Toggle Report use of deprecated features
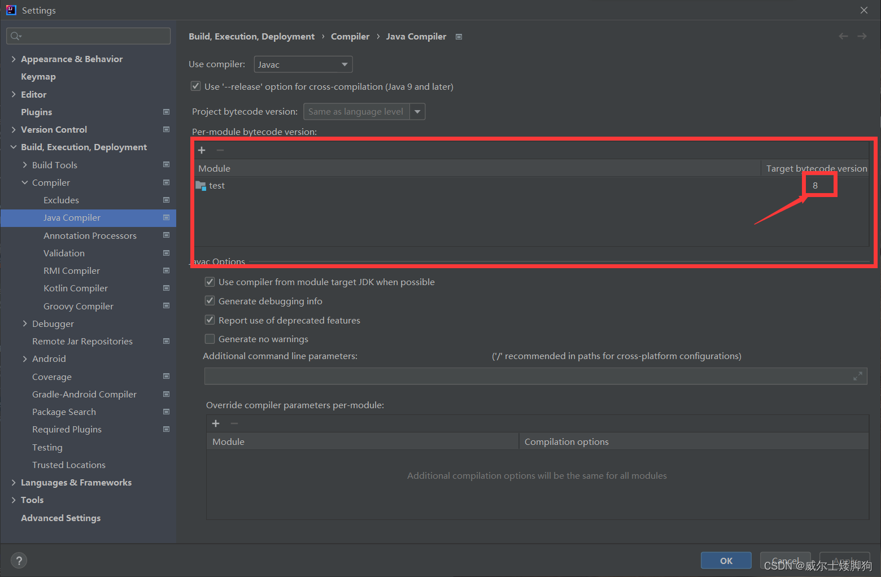Viewport: 881px width, 577px height. (x=210, y=320)
